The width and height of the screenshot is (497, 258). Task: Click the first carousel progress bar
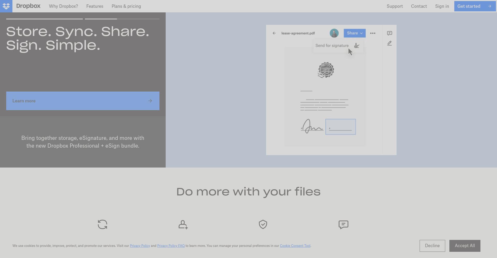(45, 19)
